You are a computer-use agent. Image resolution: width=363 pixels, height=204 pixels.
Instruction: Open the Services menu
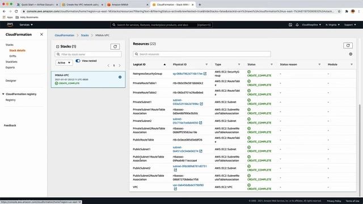coord(26,25)
